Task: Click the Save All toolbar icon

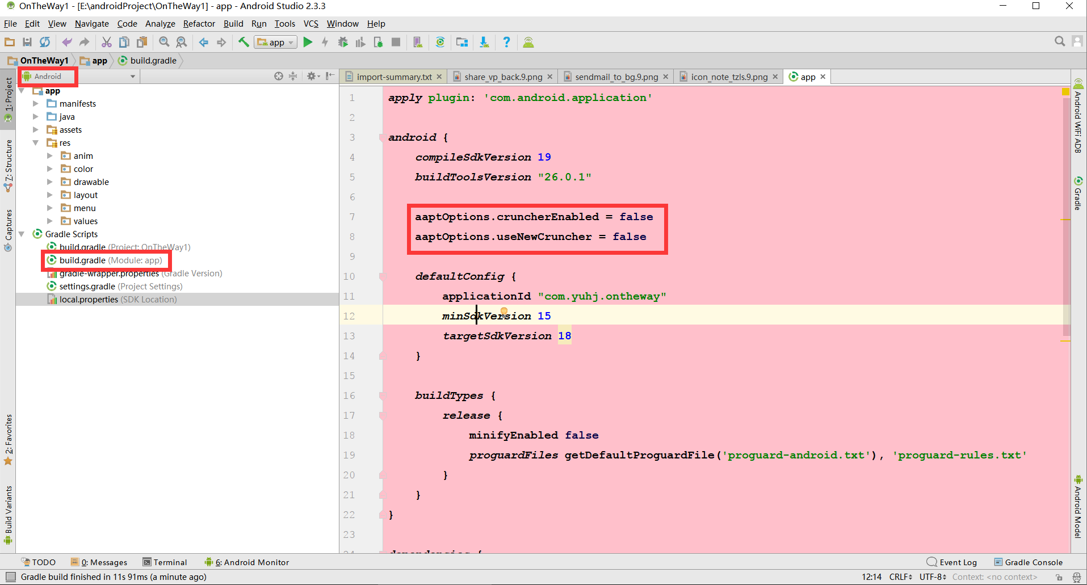Action: pyautogui.click(x=27, y=42)
